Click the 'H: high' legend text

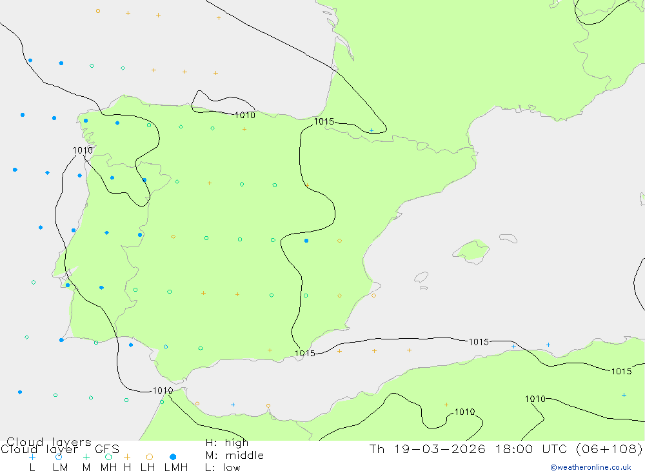tap(226, 443)
